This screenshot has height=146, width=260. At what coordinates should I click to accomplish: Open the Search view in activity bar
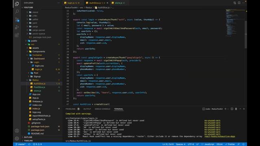point(17,11)
